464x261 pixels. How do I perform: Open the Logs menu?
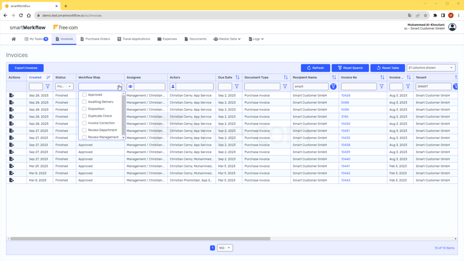pyautogui.click(x=256, y=39)
